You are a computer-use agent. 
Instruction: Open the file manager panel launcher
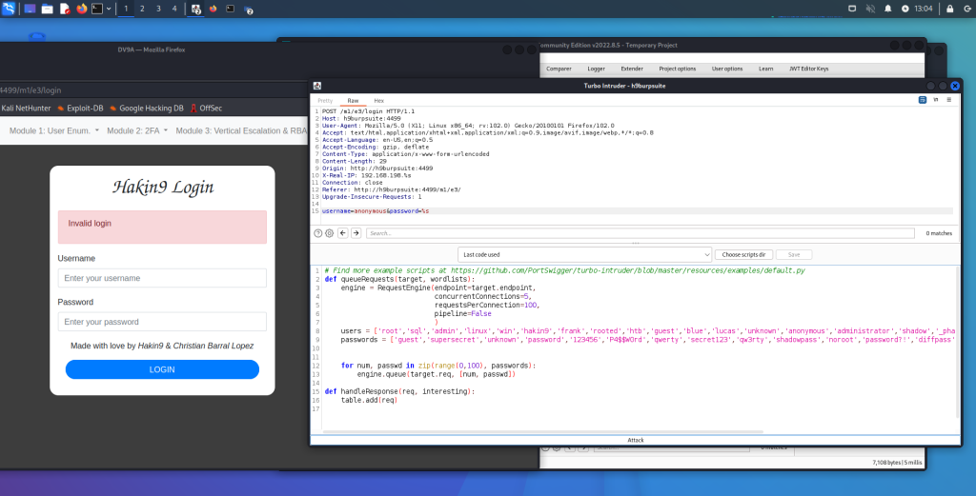tap(48, 9)
